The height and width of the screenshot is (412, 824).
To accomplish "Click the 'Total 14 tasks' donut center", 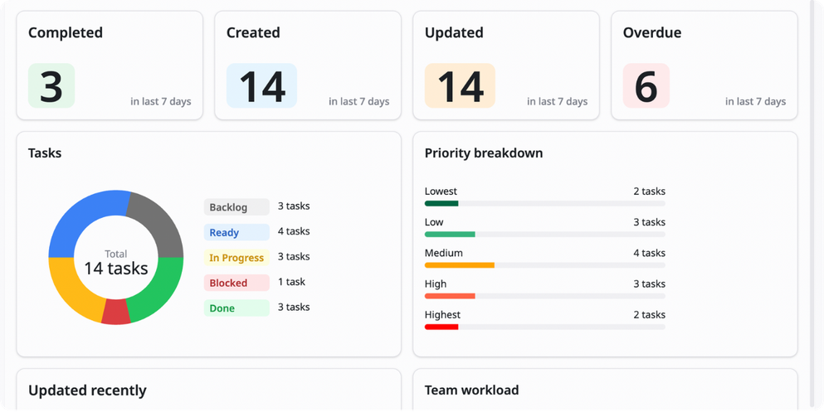I will (116, 263).
